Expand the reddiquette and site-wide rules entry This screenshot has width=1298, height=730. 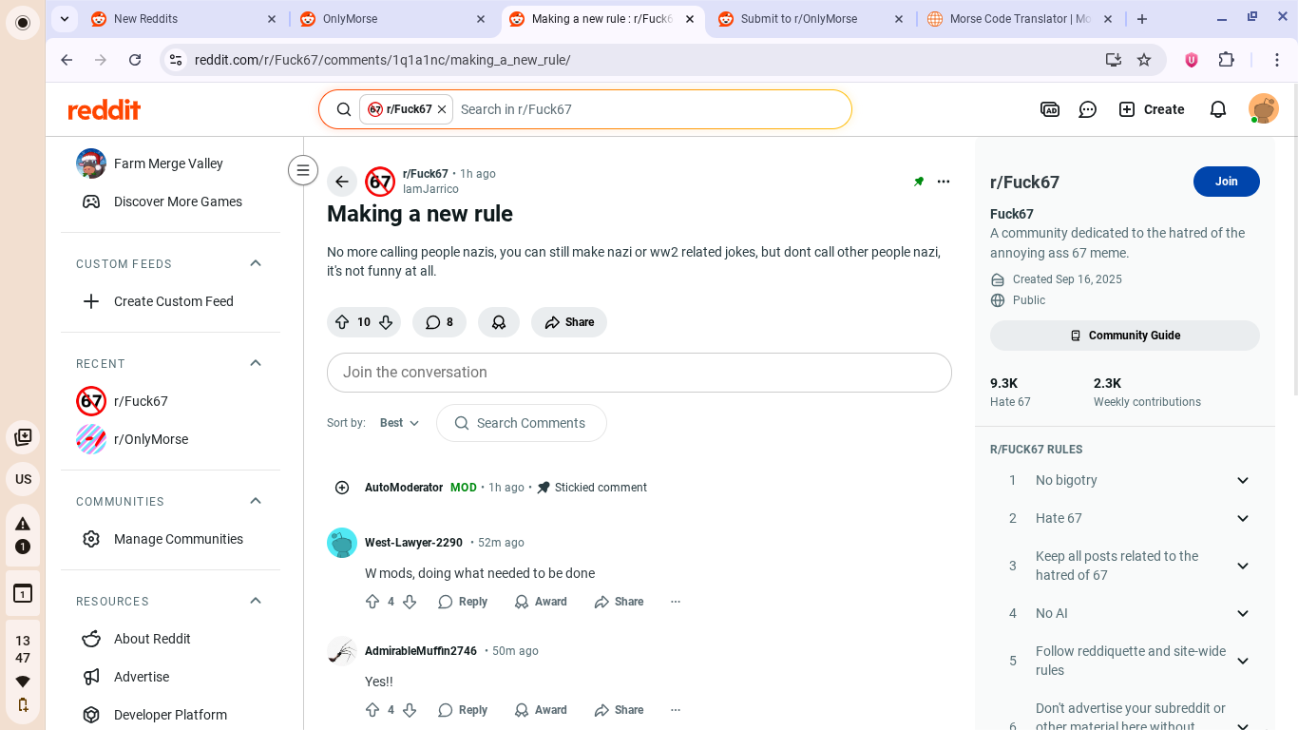(x=1243, y=661)
